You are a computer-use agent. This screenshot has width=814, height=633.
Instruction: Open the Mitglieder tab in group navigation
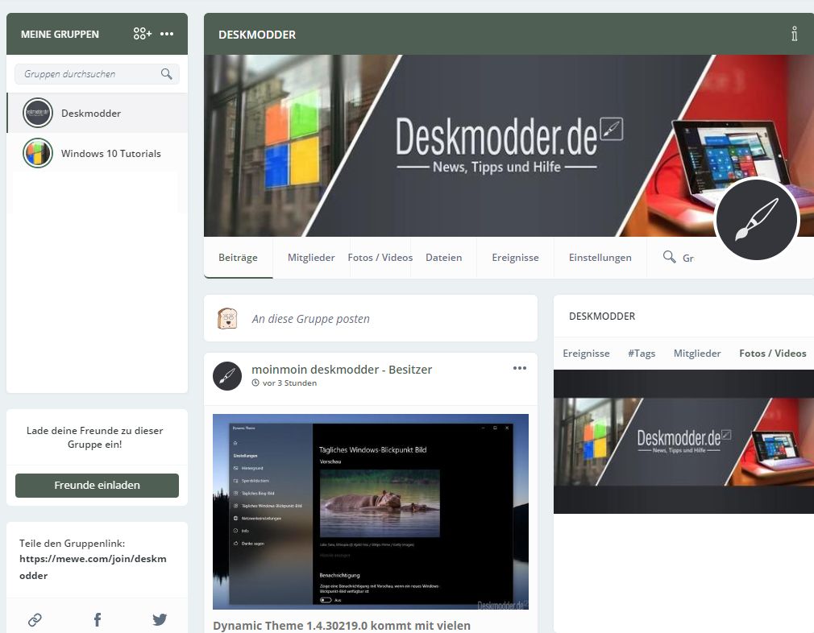coord(311,258)
